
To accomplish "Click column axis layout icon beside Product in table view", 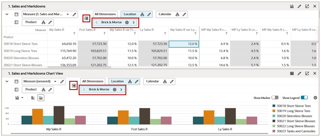I will click(17, 22).
